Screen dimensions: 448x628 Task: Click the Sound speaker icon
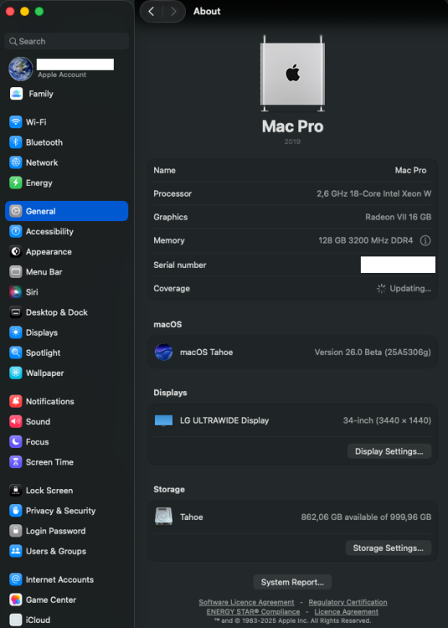click(16, 421)
